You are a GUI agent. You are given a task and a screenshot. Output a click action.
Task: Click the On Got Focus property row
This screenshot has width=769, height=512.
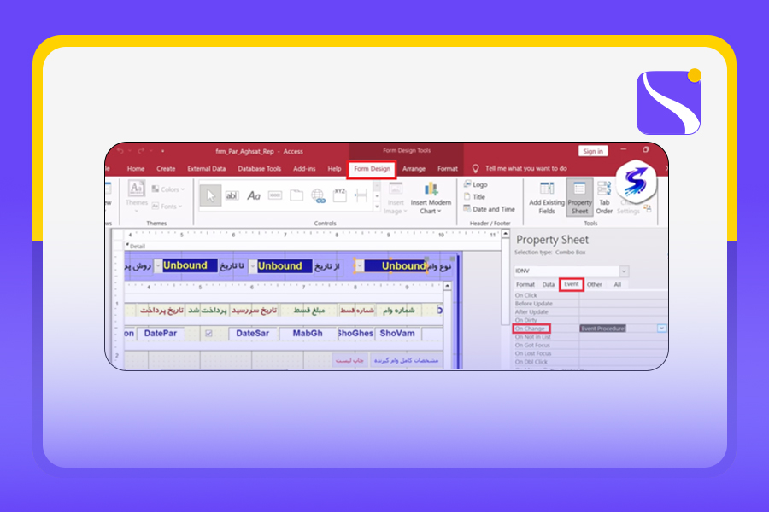pyautogui.click(x=590, y=345)
